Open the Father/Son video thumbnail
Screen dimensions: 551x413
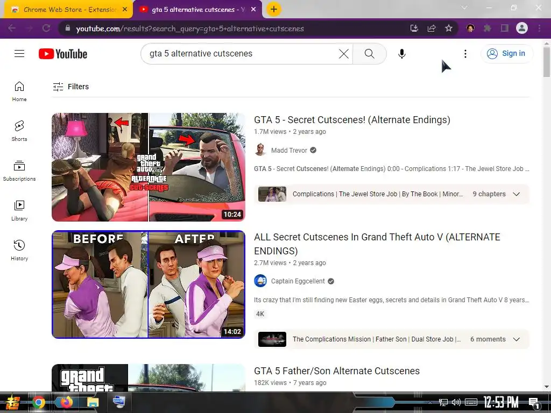pos(149,378)
